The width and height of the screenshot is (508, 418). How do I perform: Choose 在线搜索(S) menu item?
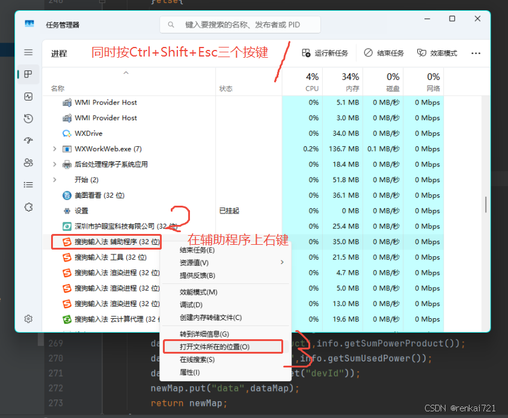click(225, 360)
